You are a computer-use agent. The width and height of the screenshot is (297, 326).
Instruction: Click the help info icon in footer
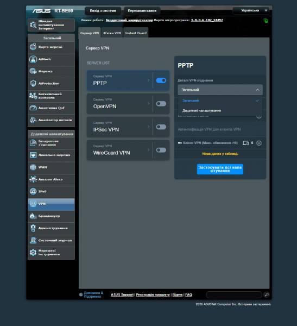pyautogui.click(x=81, y=294)
